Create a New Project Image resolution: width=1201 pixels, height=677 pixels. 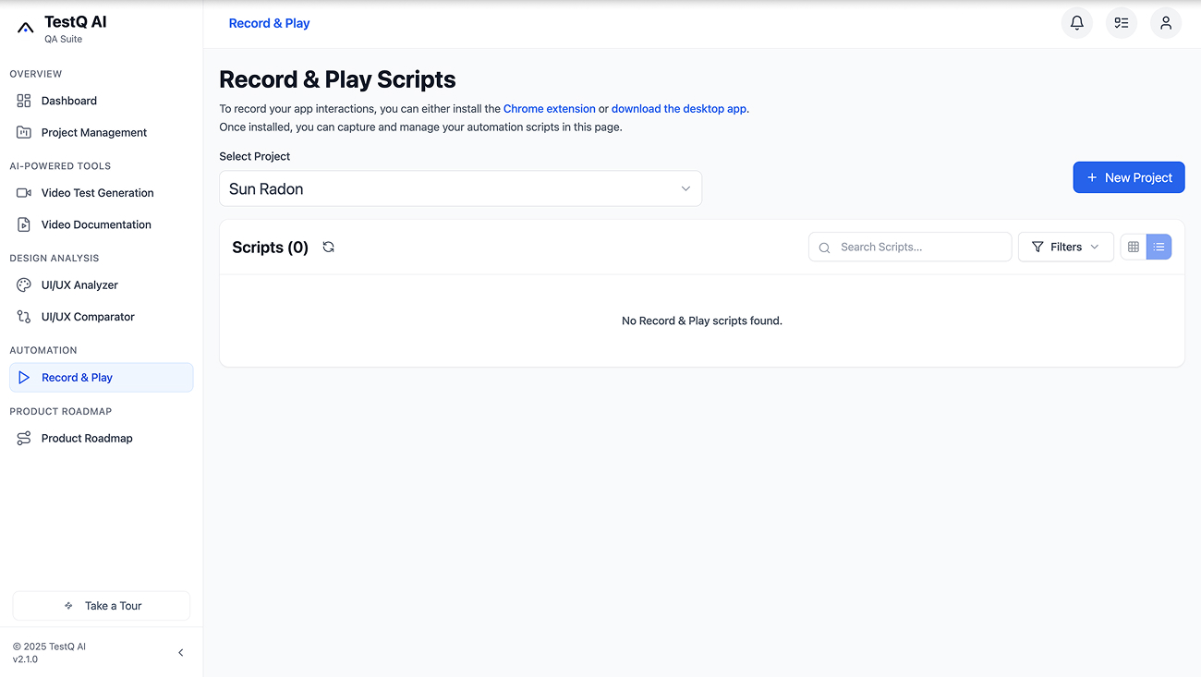click(x=1128, y=176)
